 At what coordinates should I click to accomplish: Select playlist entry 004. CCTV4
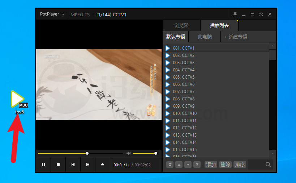click(216, 70)
